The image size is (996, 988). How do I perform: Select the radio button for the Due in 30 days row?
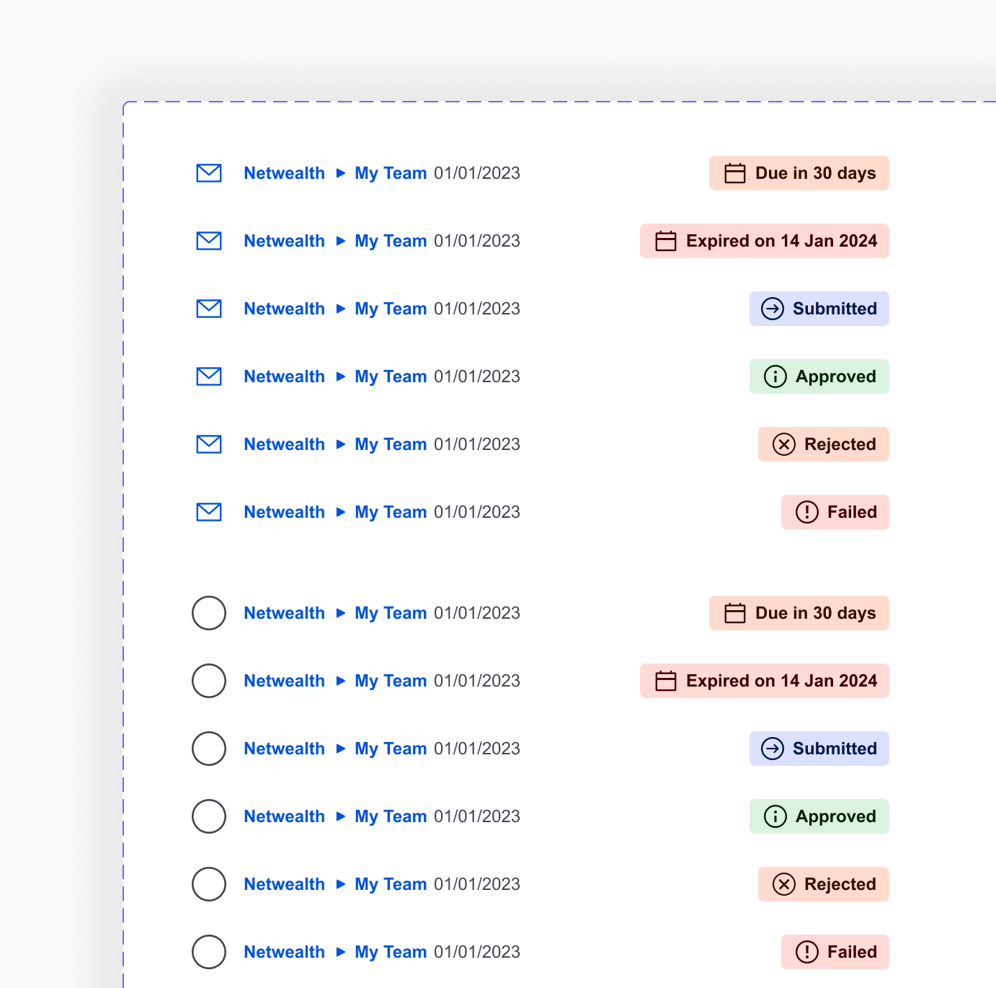pyautogui.click(x=209, y=613)
